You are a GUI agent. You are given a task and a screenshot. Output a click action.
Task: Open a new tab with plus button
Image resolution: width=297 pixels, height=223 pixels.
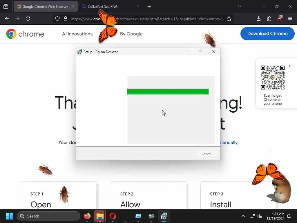[x=149, y=7]
